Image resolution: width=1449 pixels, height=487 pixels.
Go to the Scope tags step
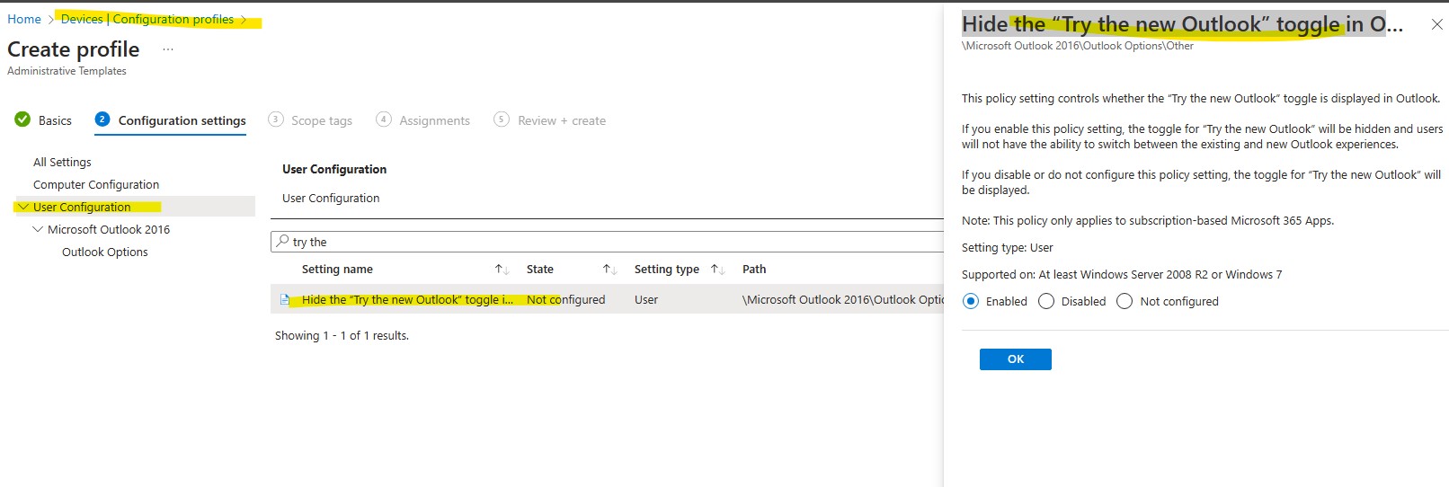(x=322, y=120)
